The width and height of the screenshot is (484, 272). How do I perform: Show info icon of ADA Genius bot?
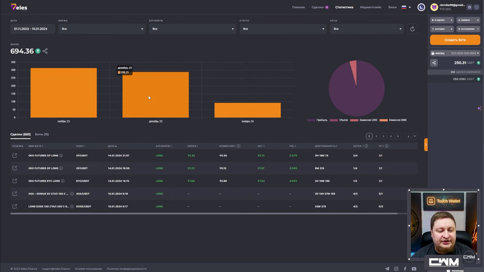click(x=72, y=194)
